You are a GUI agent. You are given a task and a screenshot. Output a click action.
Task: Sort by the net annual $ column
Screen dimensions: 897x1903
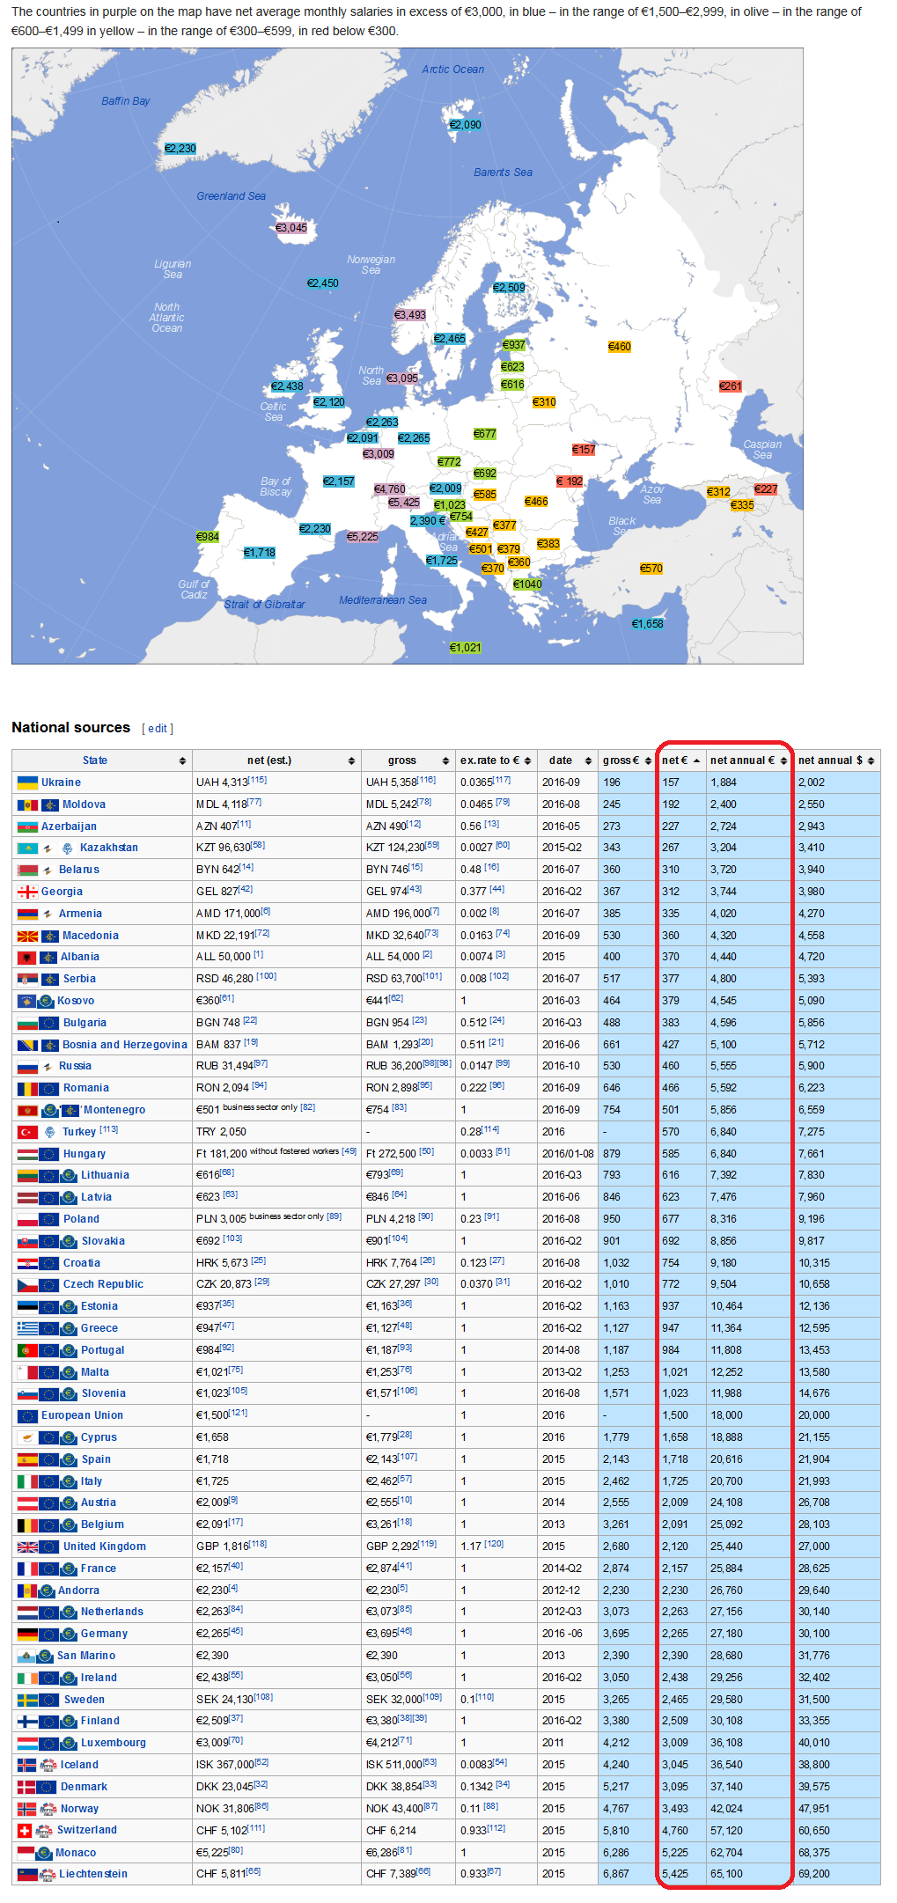point(871,761)
